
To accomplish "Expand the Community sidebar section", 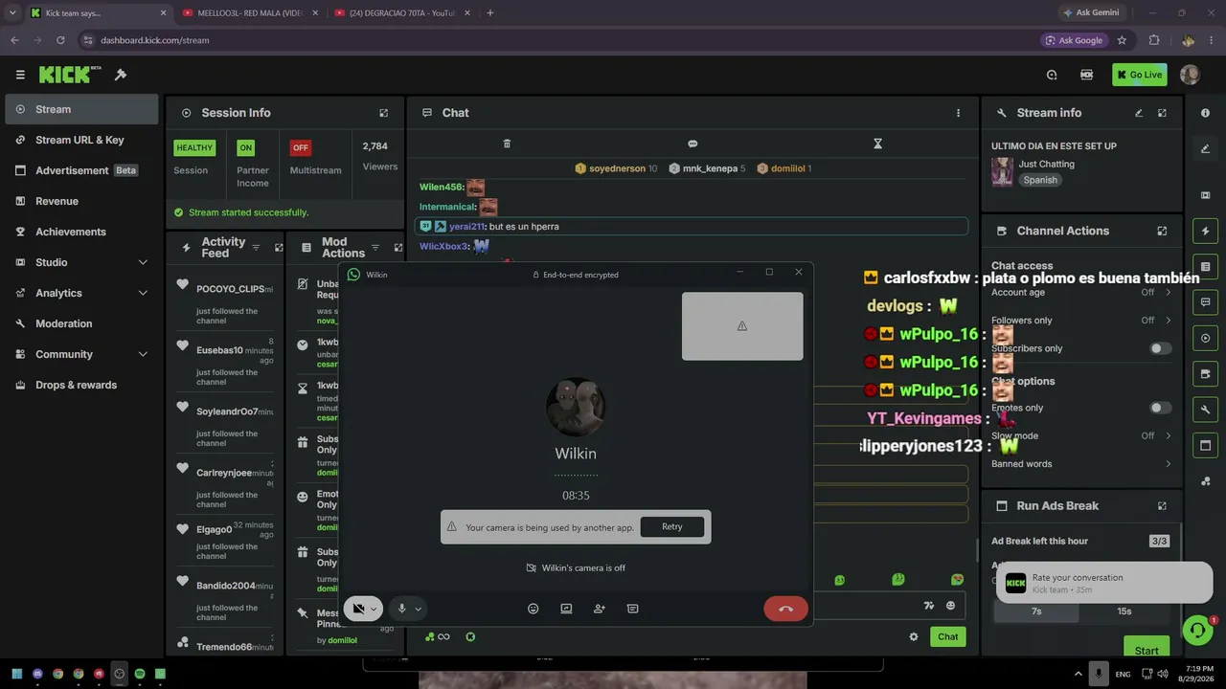I will (x=81, y=354).
